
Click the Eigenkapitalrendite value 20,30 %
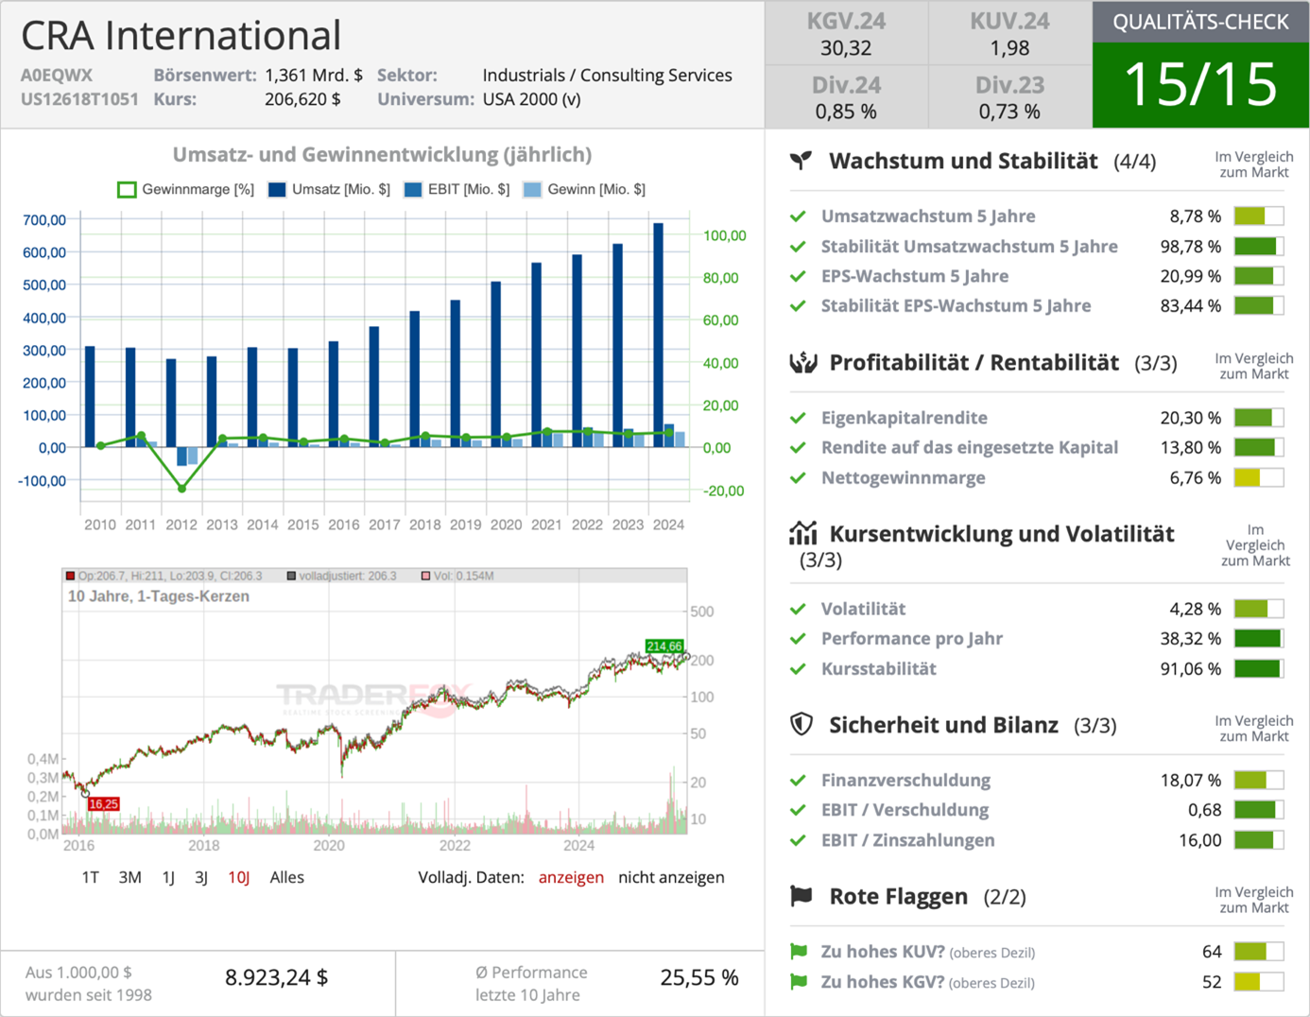1191,418
